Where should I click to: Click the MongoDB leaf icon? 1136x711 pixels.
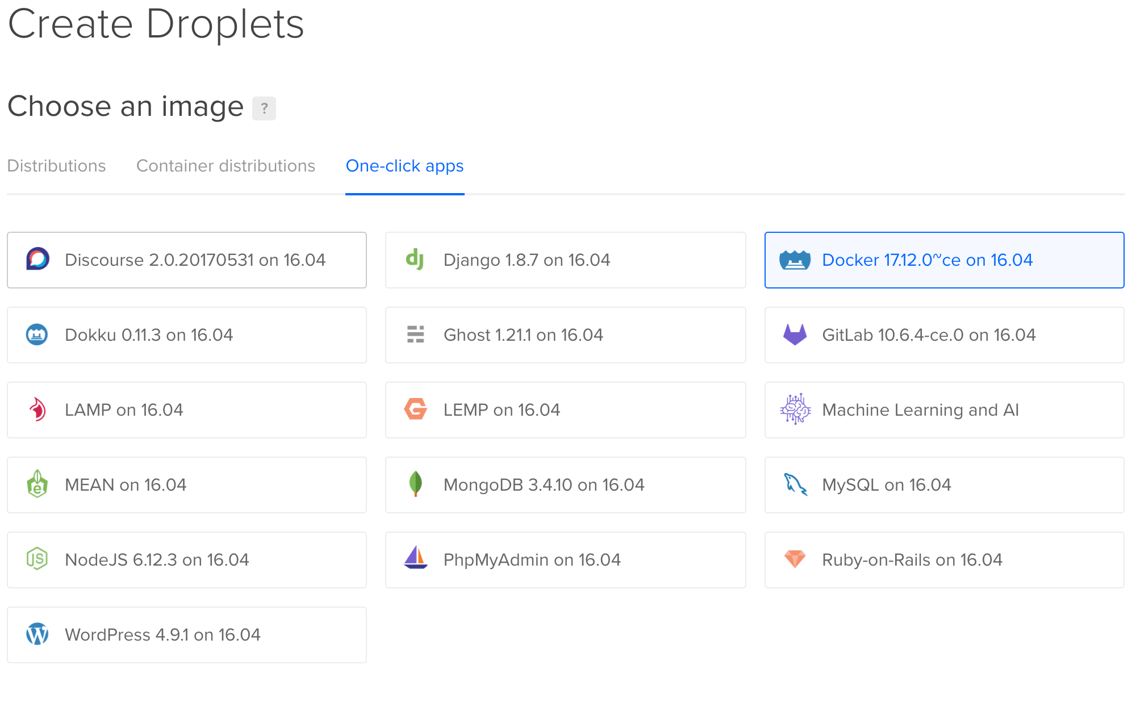[415, 484]
